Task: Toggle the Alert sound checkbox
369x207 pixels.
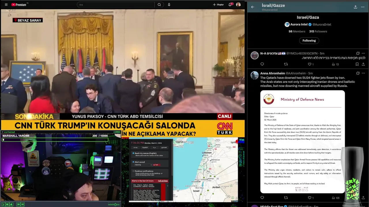Action: click(x=133, y=162)
